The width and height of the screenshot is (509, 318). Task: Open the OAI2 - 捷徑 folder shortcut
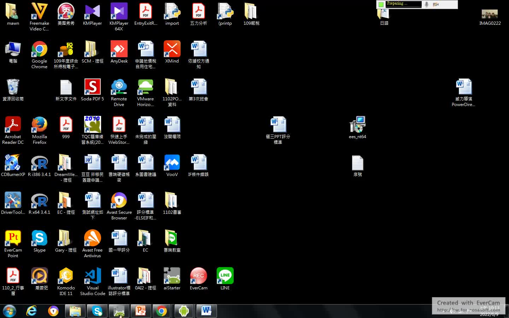coord(145,279)
